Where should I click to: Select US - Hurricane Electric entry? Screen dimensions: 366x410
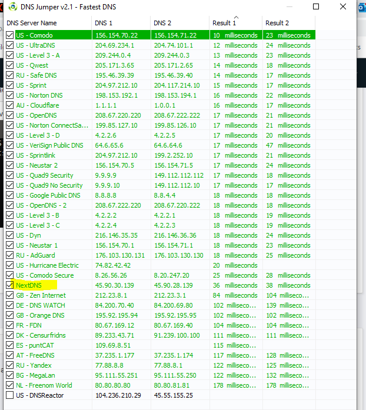[47, 265]
